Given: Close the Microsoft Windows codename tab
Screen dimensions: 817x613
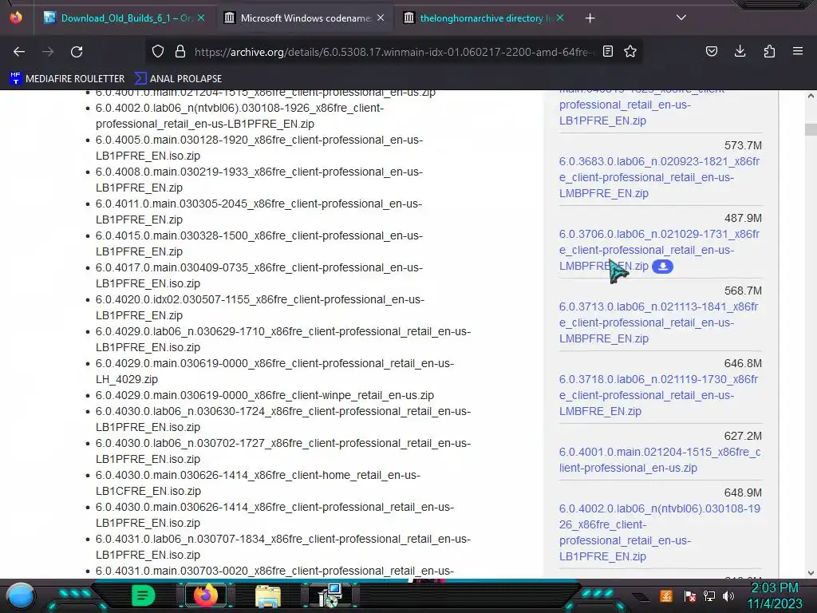Looking at the screenshot, I should pos(381,18).
